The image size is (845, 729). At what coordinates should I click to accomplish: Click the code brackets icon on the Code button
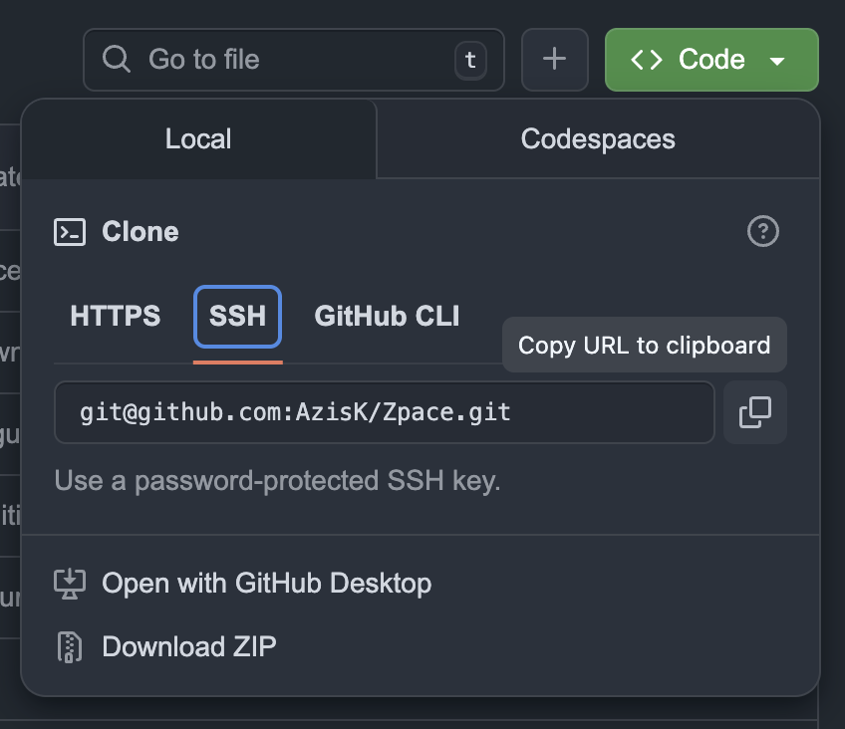click(648, 60)
